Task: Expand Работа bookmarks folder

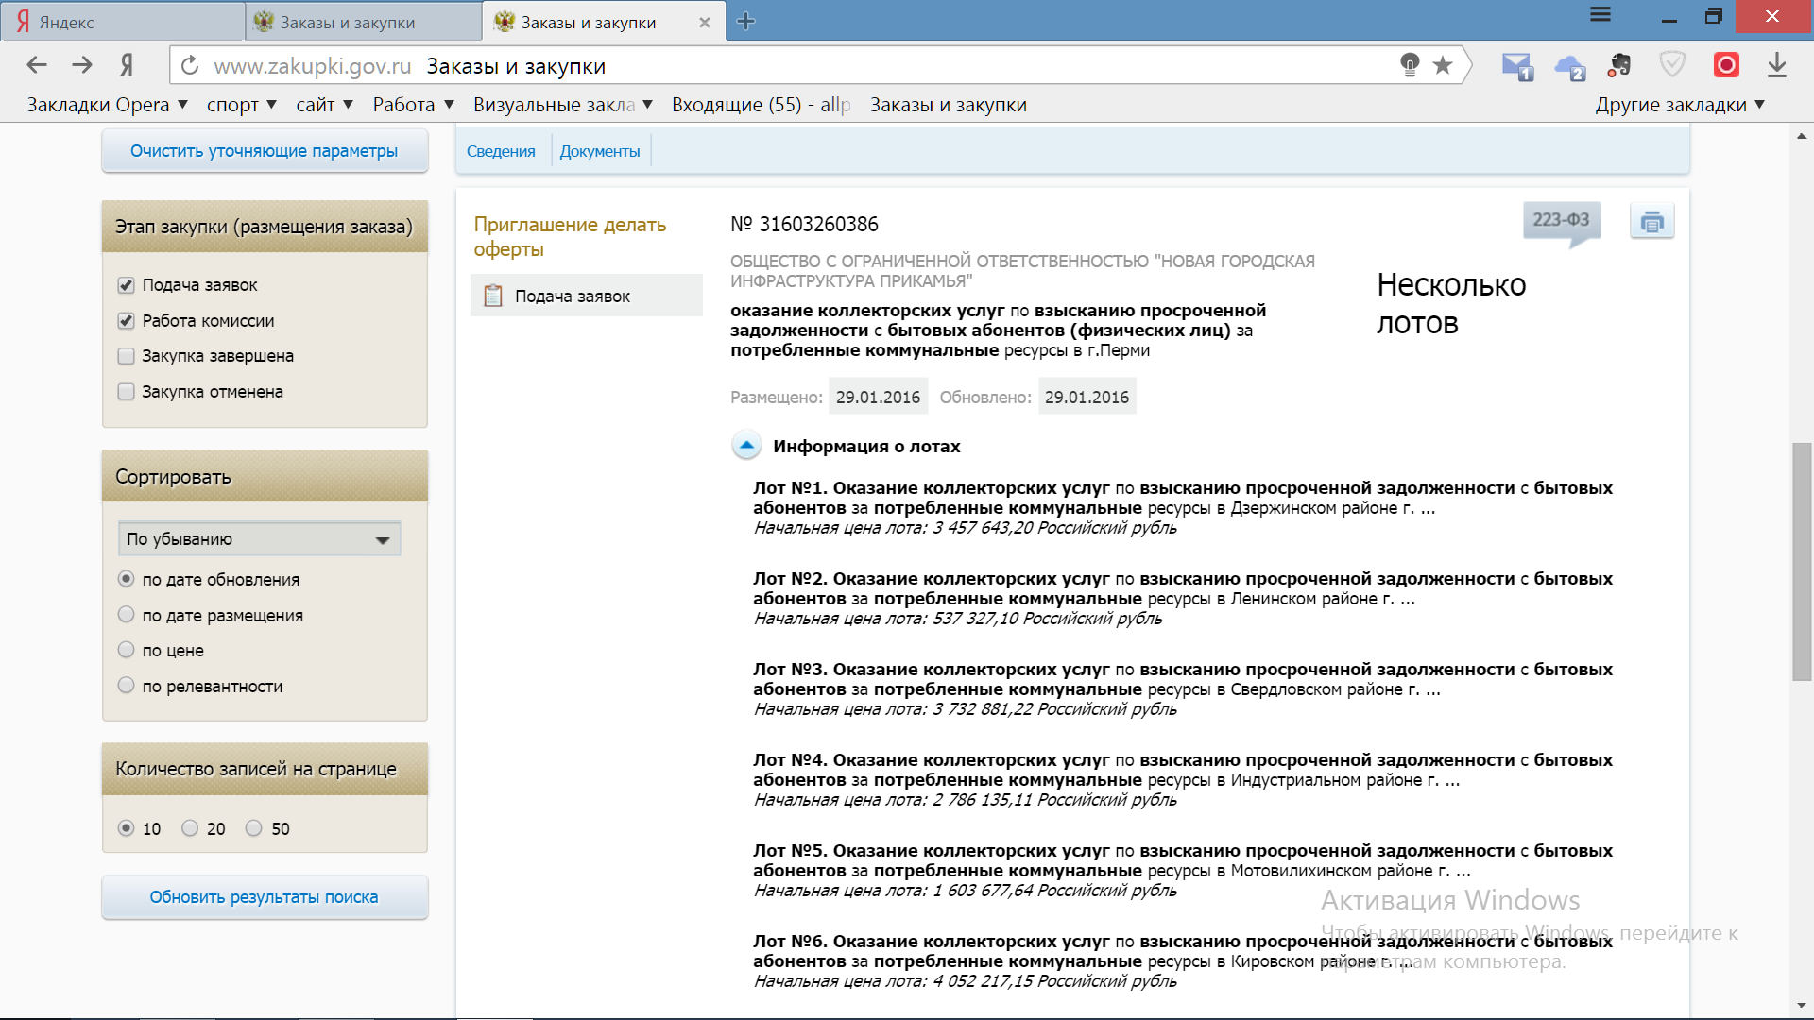Action: [413, 105]
